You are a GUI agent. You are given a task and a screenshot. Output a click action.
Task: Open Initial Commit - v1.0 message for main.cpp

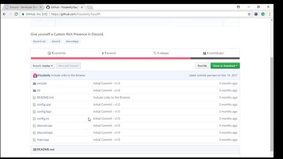tap(107, 140)
